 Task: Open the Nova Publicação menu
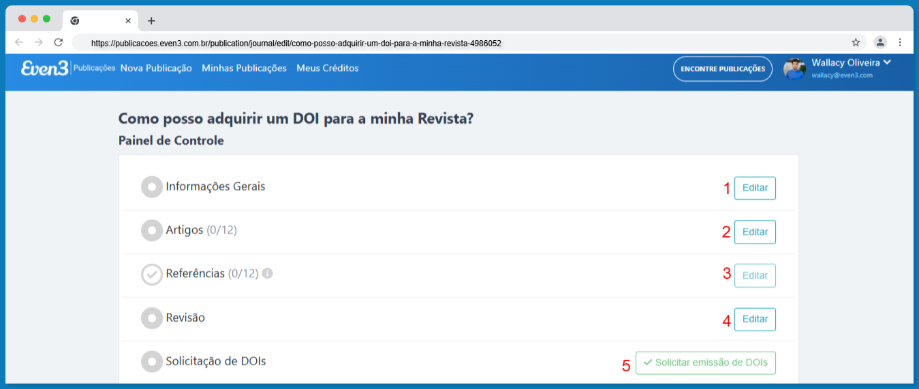[x=156, y=68]
